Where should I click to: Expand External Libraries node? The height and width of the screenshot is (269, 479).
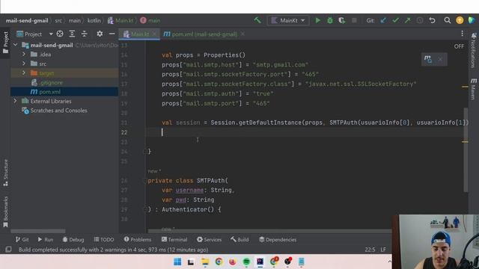15,101
